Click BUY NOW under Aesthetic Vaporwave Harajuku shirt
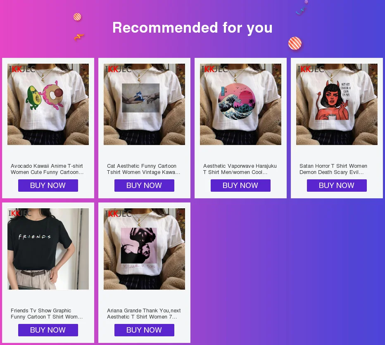385x345 pixels. click(x=240, y=186)
